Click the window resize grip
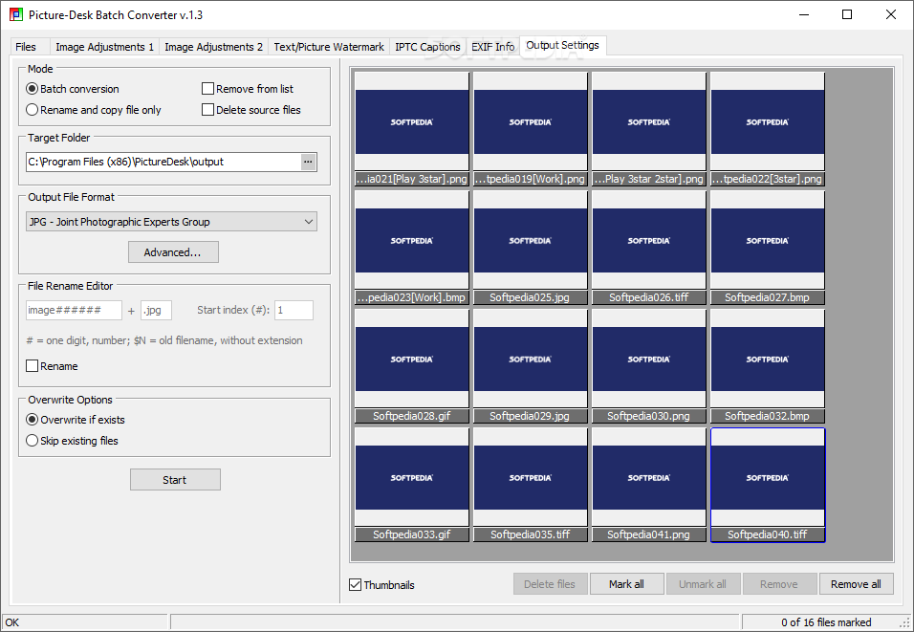914x632 pixels. pyautogui.click(x=905, y=623)
